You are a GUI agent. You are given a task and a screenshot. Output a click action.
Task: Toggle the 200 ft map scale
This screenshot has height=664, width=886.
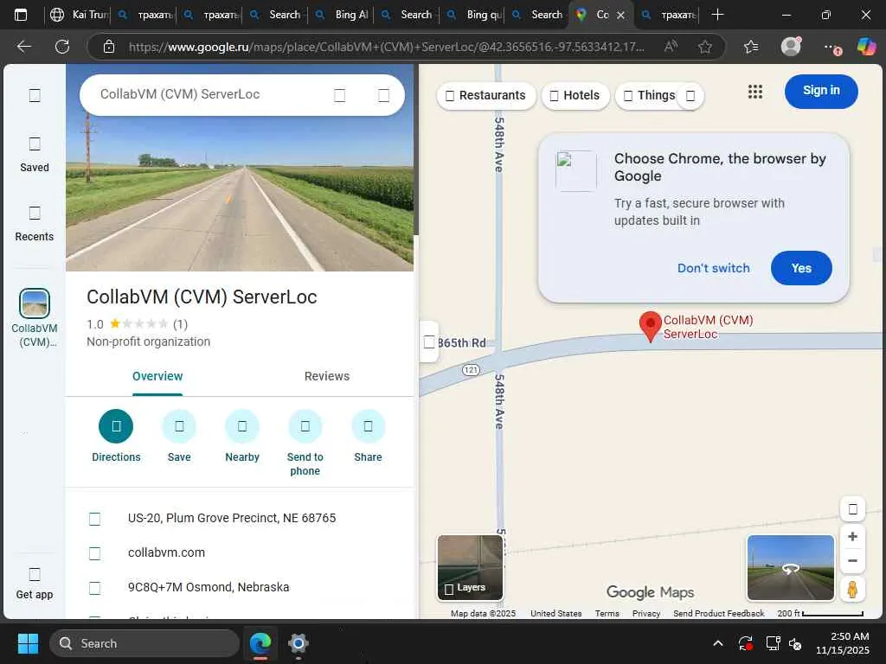(x=820, y=613)
